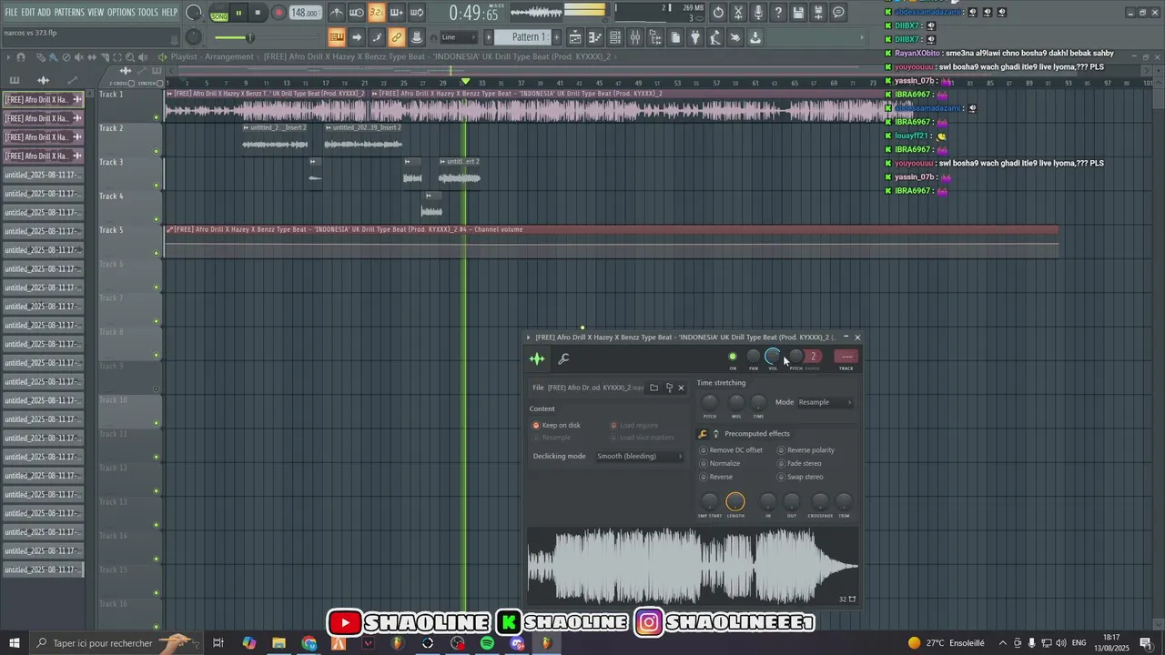Remove loaded sample with X next to file name
The height and width of the screenshot is (655, 1165).
click(x=681, y=388)
